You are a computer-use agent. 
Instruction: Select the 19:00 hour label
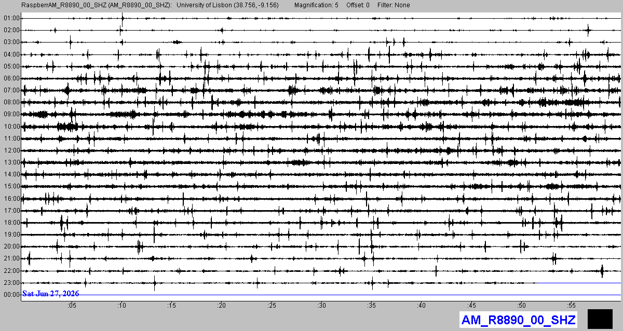click(11, 235)
